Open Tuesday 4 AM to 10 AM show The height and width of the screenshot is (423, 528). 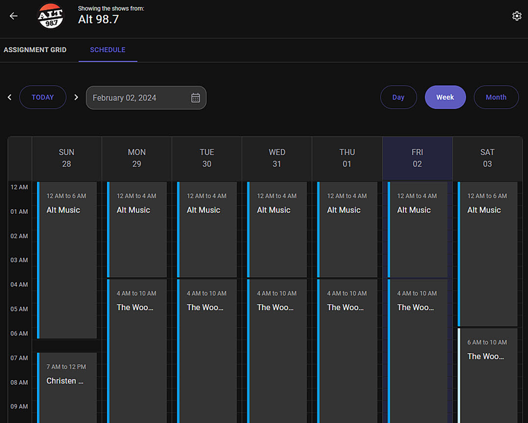[x=207, y=351]
